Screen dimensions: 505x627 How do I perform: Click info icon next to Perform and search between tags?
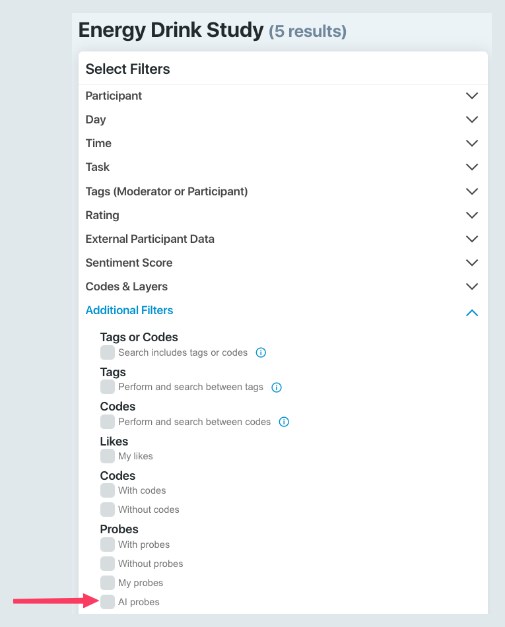277,387
